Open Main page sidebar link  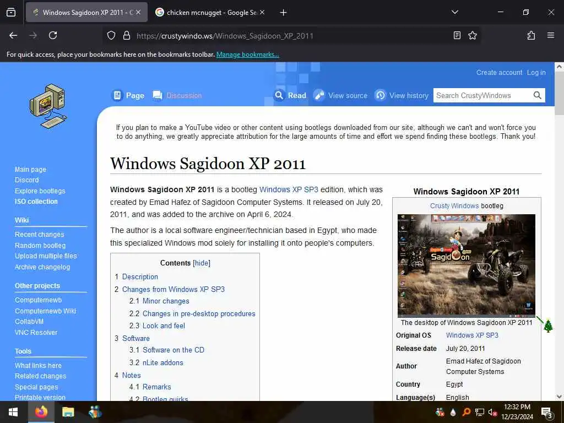30,170
